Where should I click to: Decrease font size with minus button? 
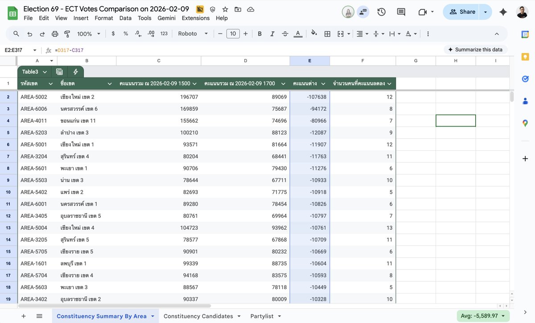tap(220, 33)
